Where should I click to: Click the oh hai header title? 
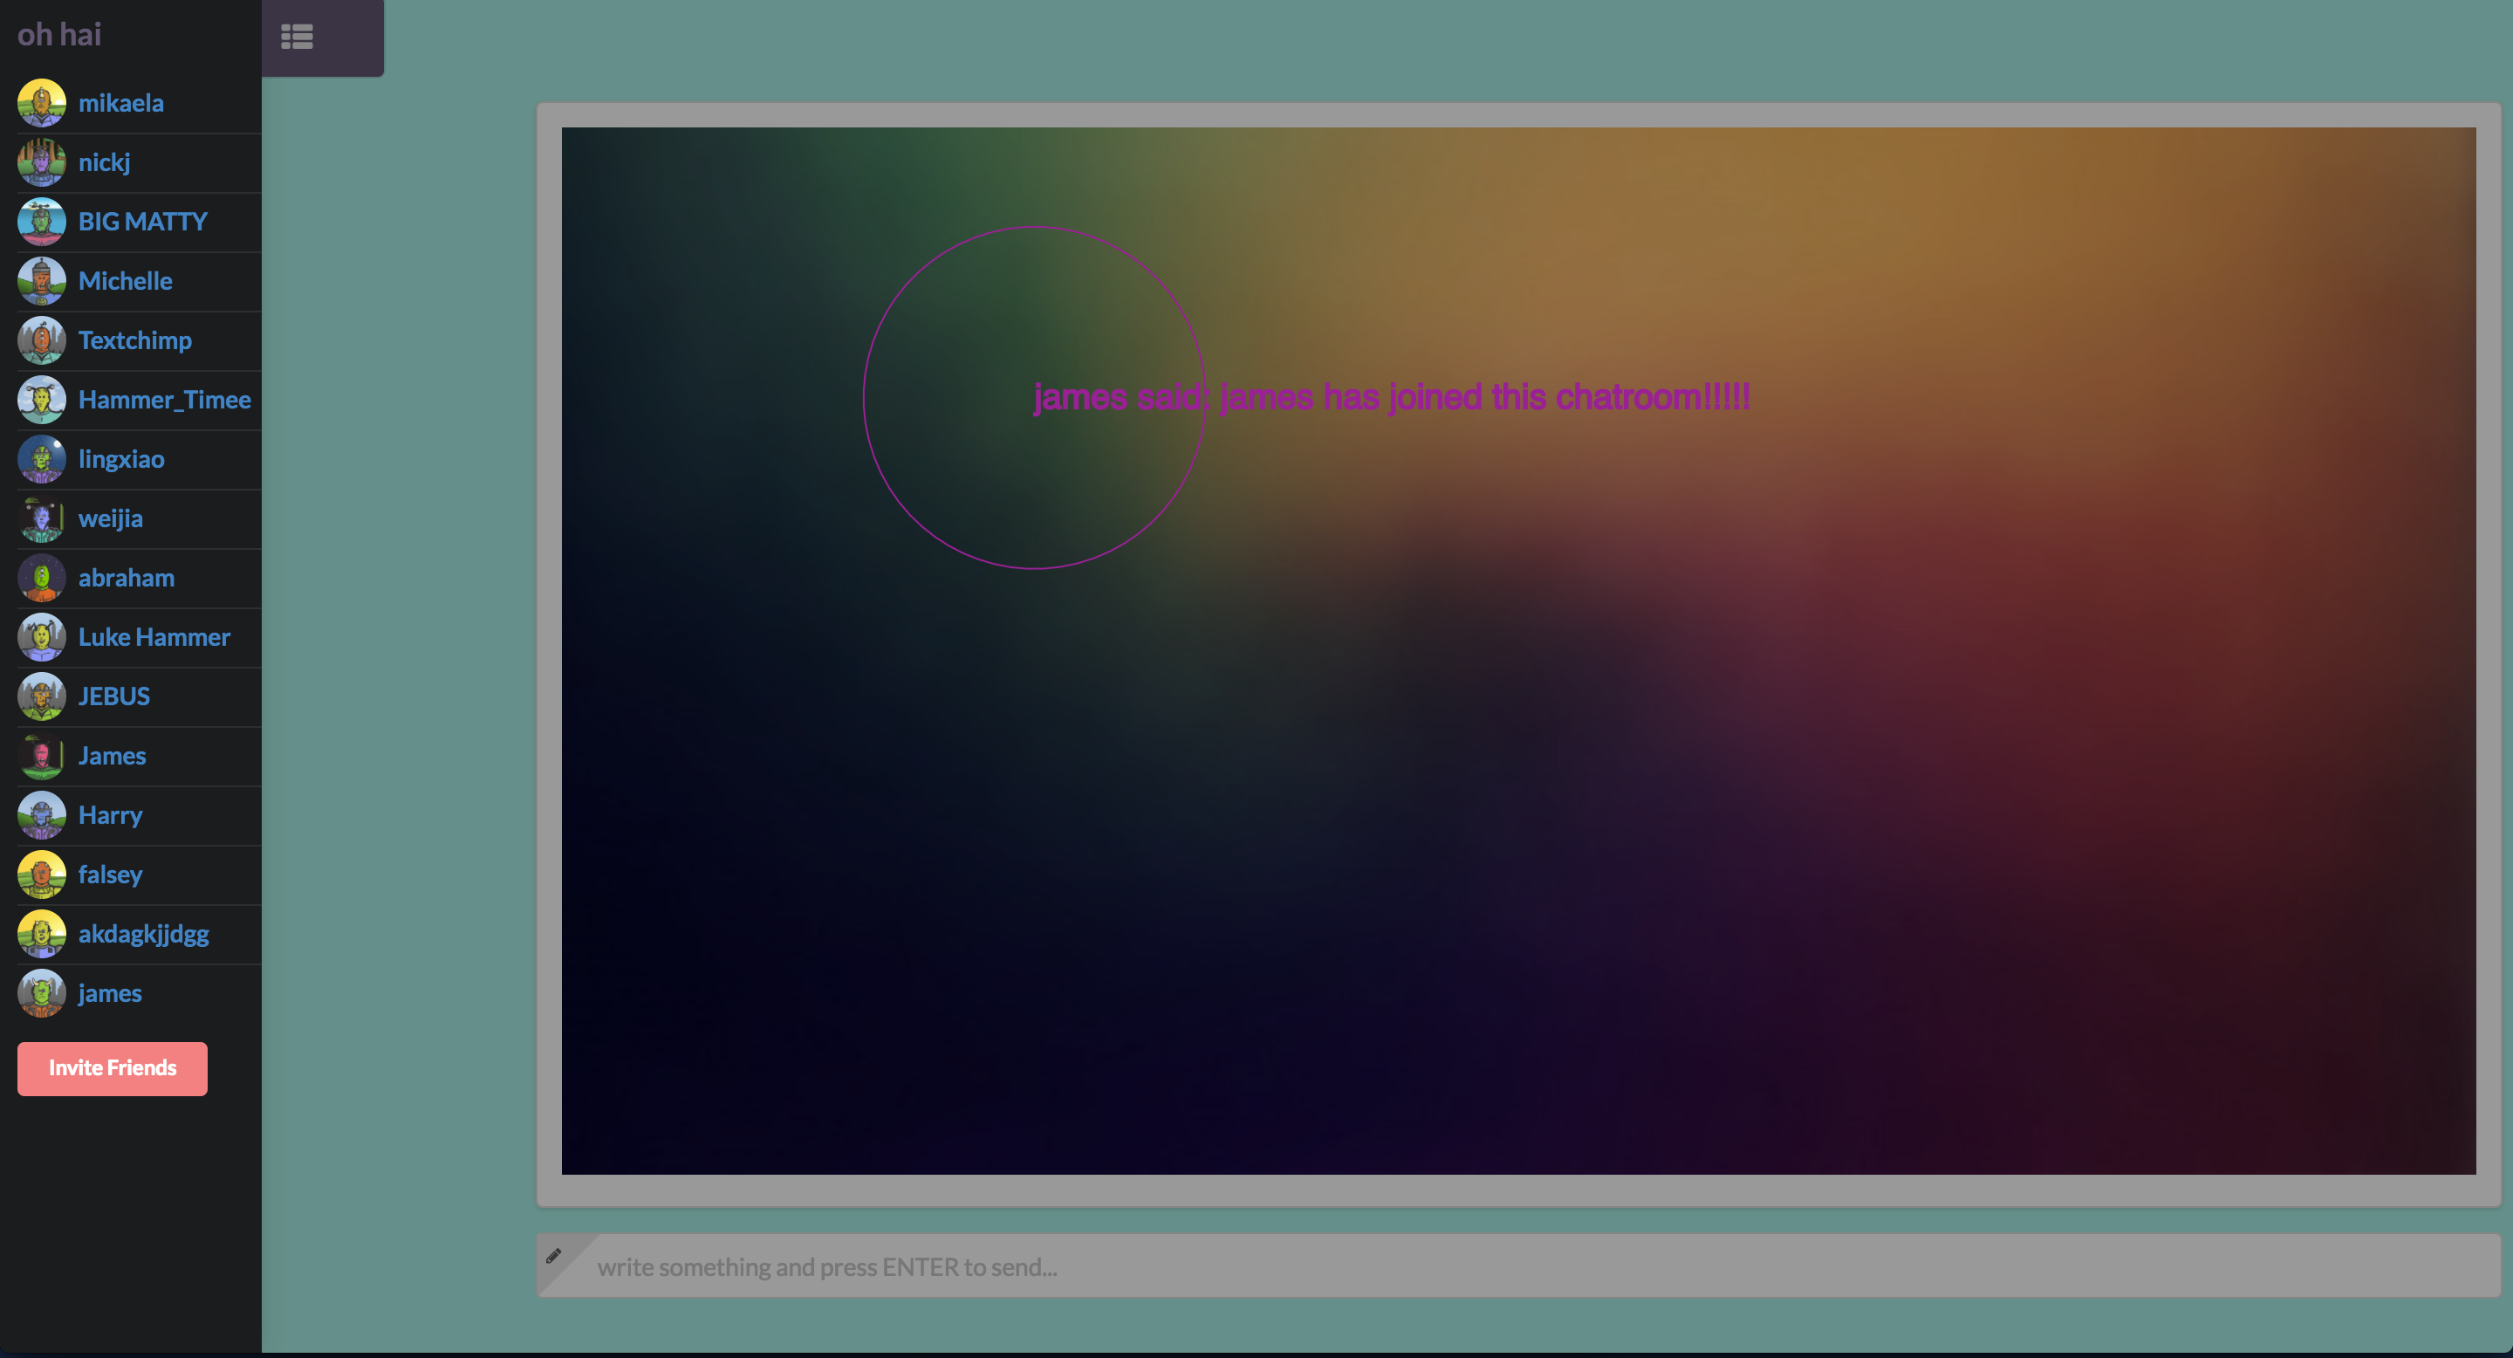[59, 34]
